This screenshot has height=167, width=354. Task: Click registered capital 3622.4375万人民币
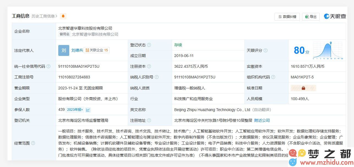[191, 66]
